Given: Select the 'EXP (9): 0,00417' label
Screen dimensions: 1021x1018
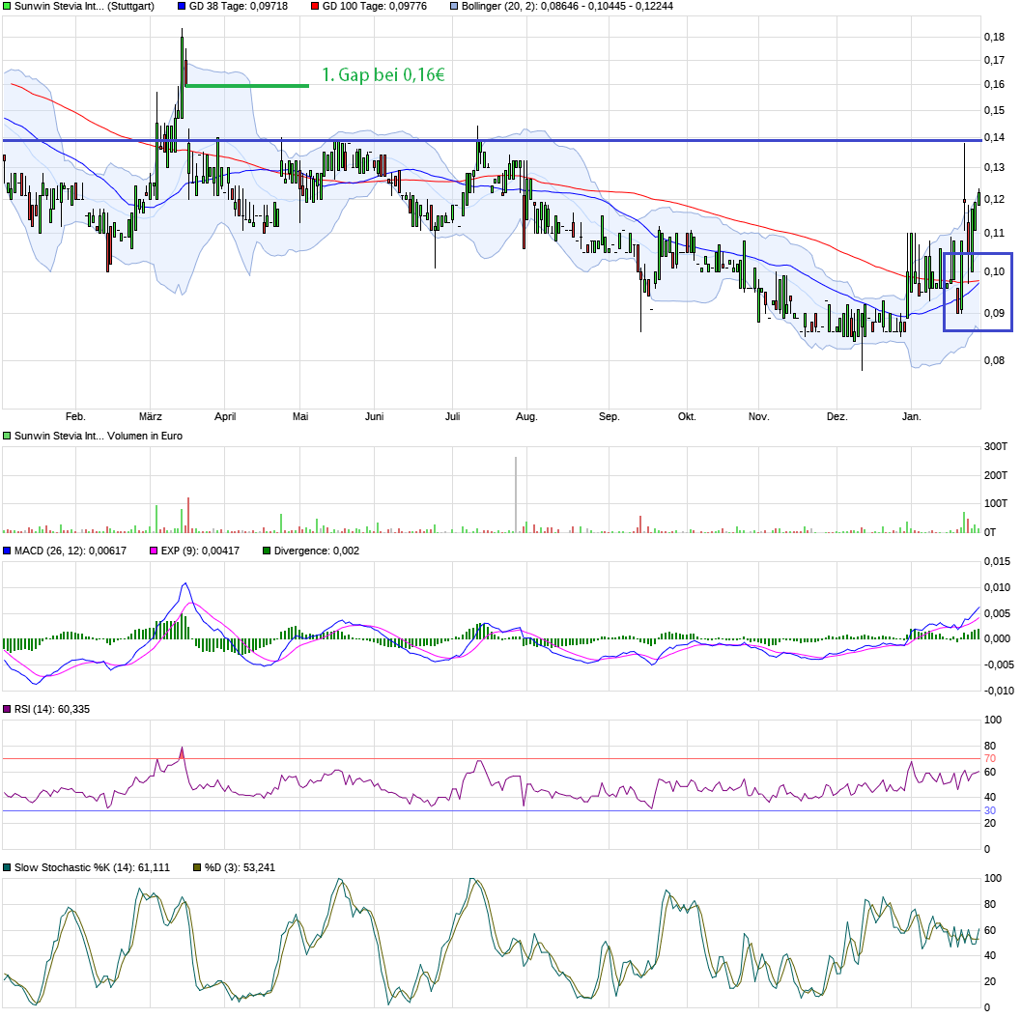Looking at the screenshot, I should pos(200,551).
